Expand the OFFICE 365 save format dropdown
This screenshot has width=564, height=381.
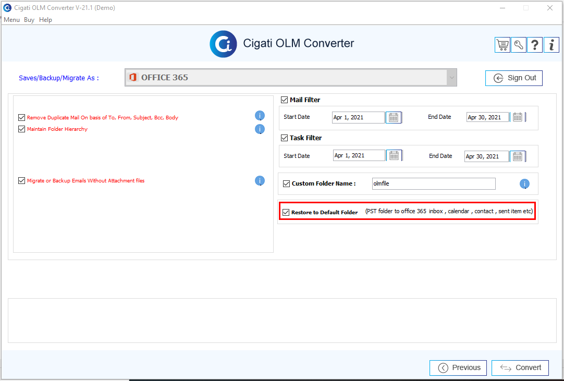click(451, 77)
